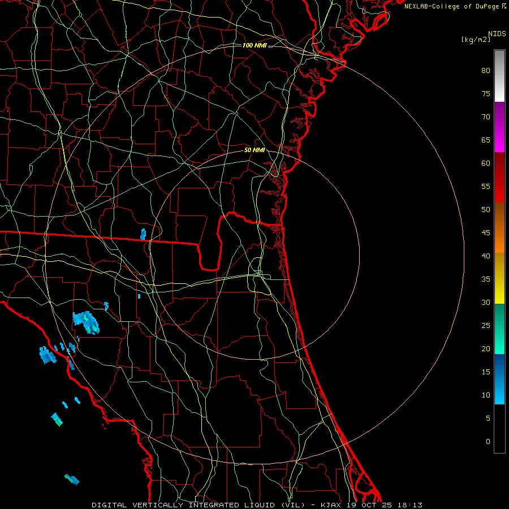Click the scale value 0
The width and height of the screenshot is (509, 509).
(x=488, y=442)
